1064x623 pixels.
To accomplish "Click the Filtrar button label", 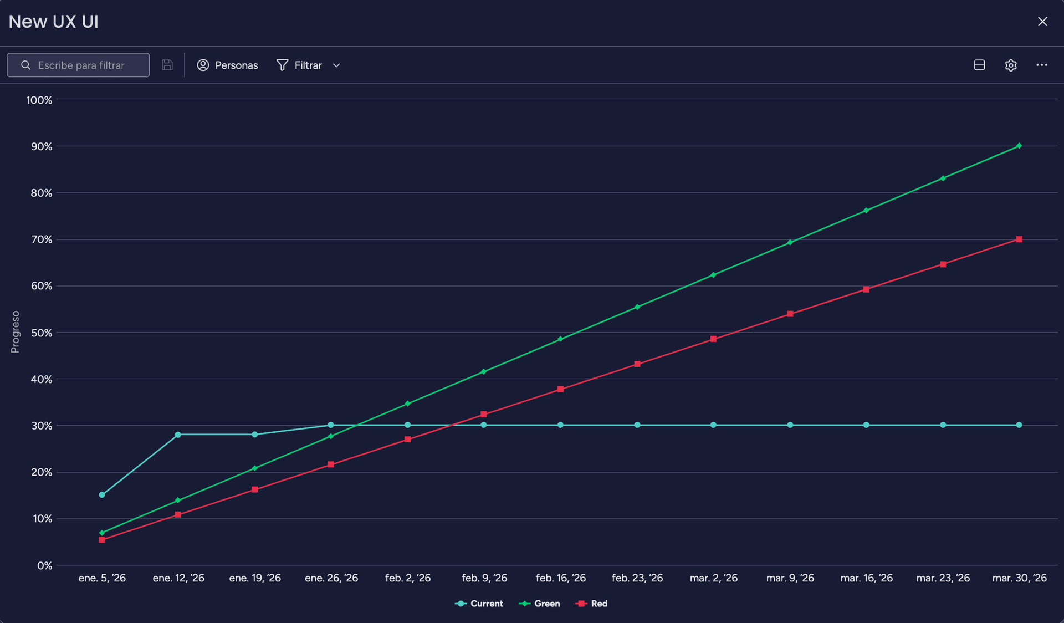I will (x=308, y=65).
